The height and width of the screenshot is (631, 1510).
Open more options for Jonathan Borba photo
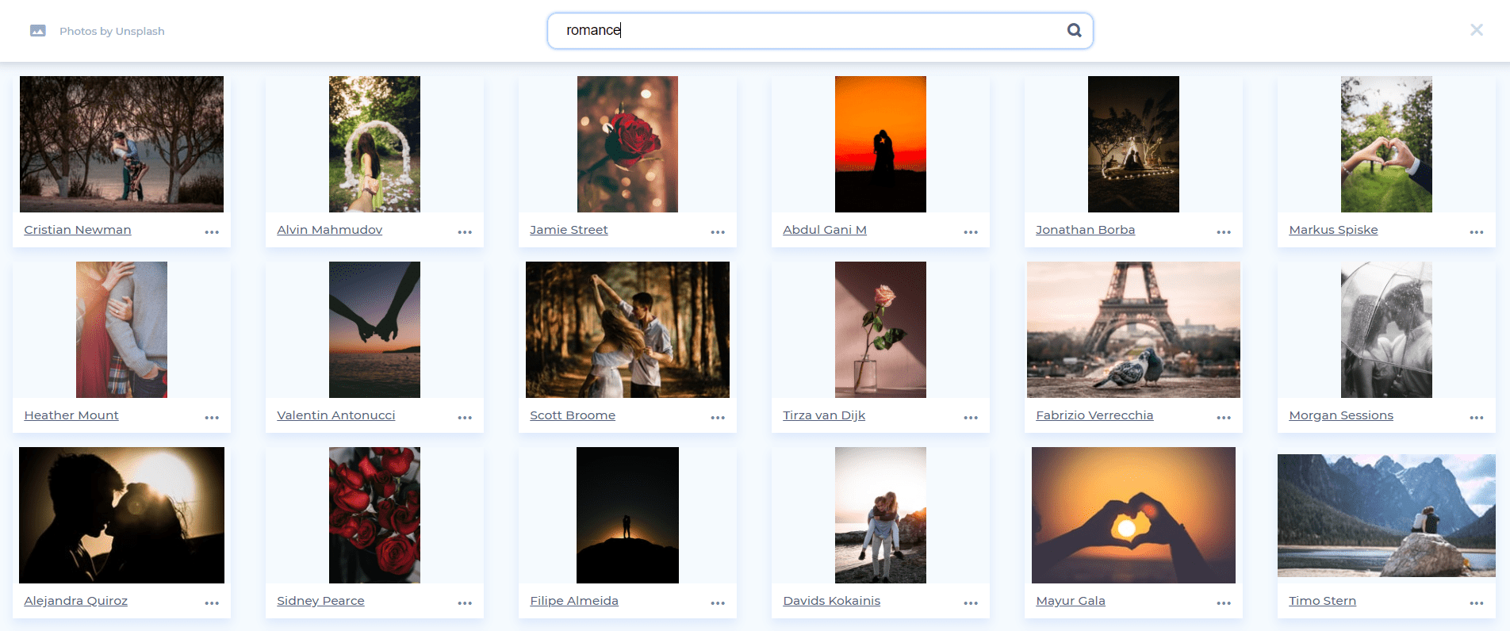[x=1224, y=232]
